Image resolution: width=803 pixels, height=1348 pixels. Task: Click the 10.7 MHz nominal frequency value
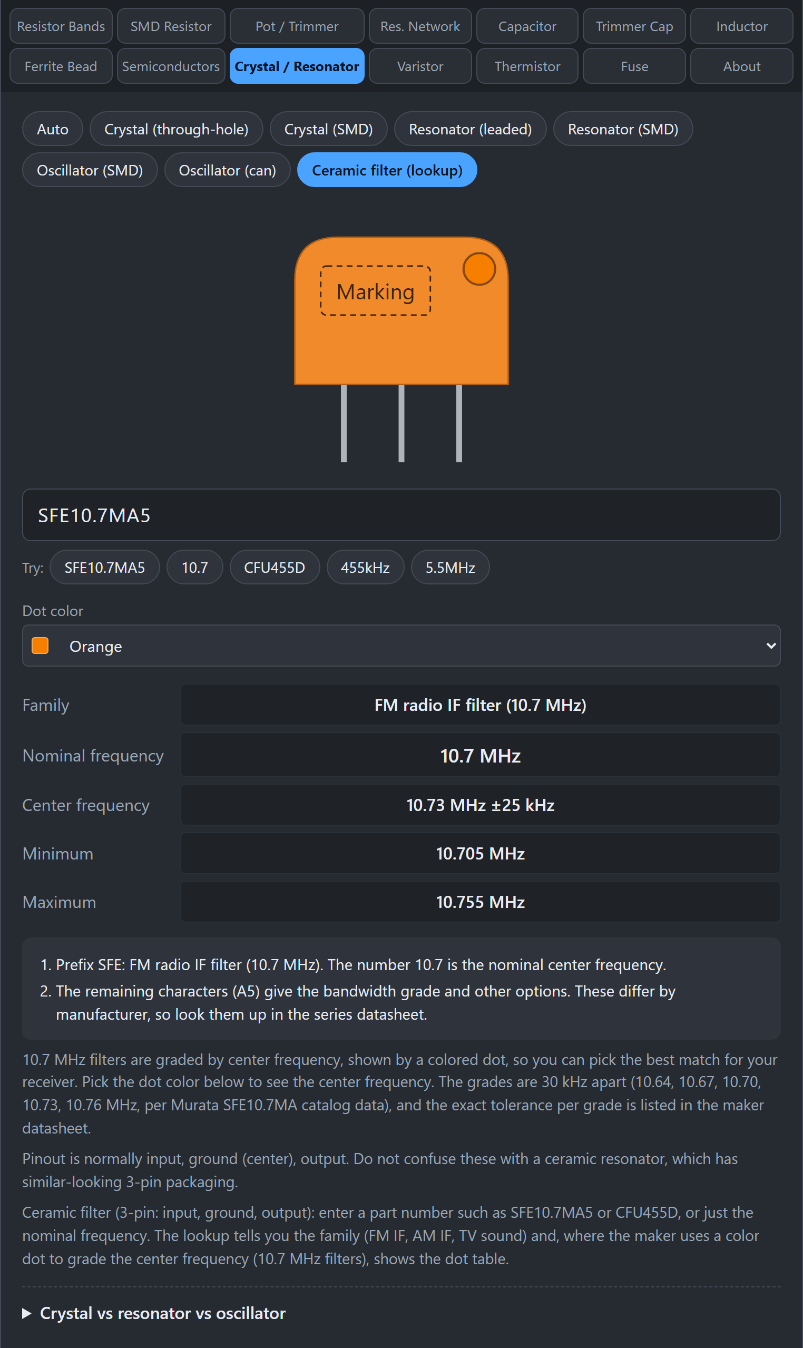coord(480,756)
